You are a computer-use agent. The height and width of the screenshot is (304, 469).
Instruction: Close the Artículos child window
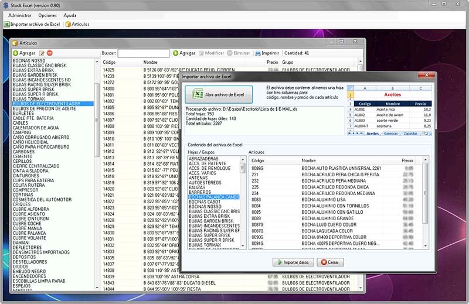(x=355, y=41)
